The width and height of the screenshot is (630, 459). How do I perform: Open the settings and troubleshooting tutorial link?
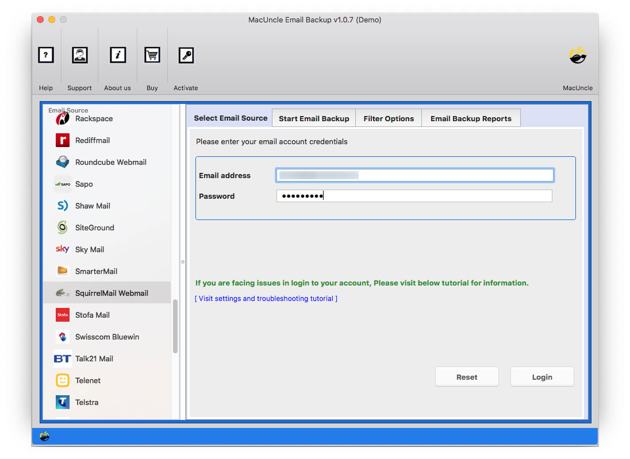tap(266, 299)
